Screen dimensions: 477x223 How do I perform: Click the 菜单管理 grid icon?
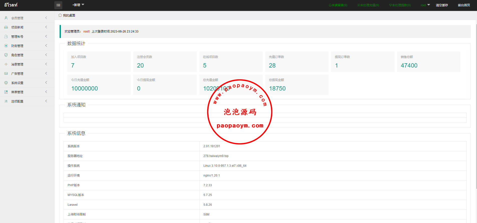tap(6, 92)
